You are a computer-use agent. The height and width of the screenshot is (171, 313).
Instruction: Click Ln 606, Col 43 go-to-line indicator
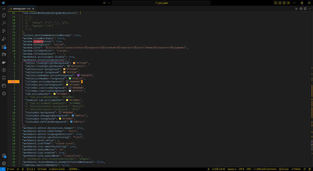click(218, 169)
